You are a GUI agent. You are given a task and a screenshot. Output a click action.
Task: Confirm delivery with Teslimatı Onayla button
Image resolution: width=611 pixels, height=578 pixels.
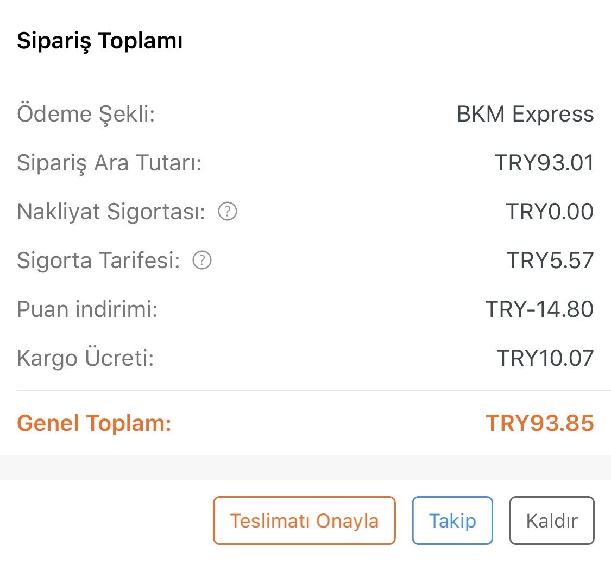(304, 520)
